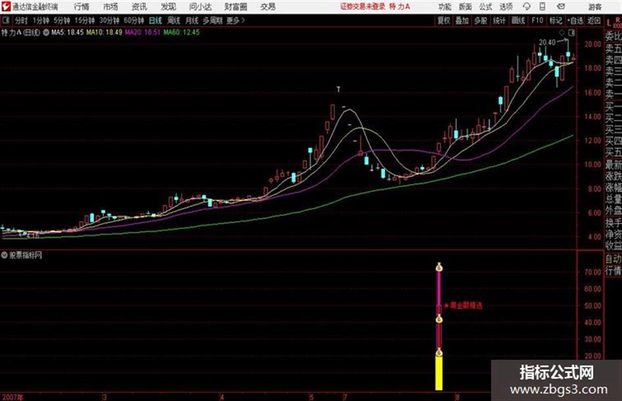
Task: Click the MA10: 18.49 value label
Action: click(x=105, y=32)
